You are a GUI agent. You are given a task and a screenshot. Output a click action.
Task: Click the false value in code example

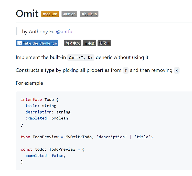57,156
